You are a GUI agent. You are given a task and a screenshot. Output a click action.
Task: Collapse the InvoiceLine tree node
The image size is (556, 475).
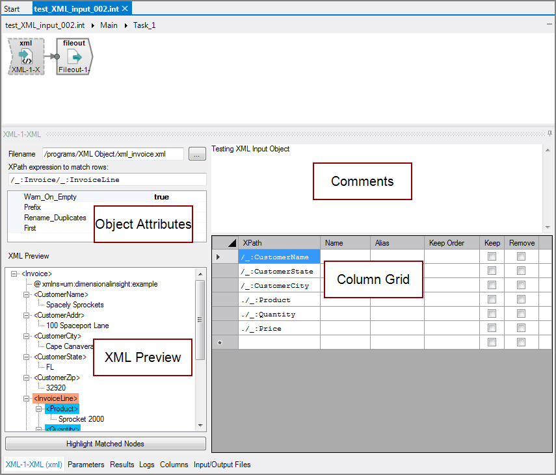(27, 398)
